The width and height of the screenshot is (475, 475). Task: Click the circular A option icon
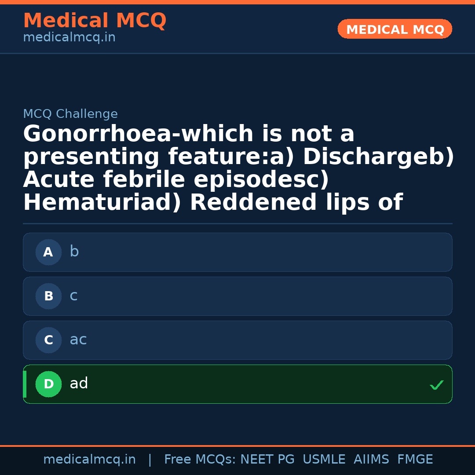48,252
